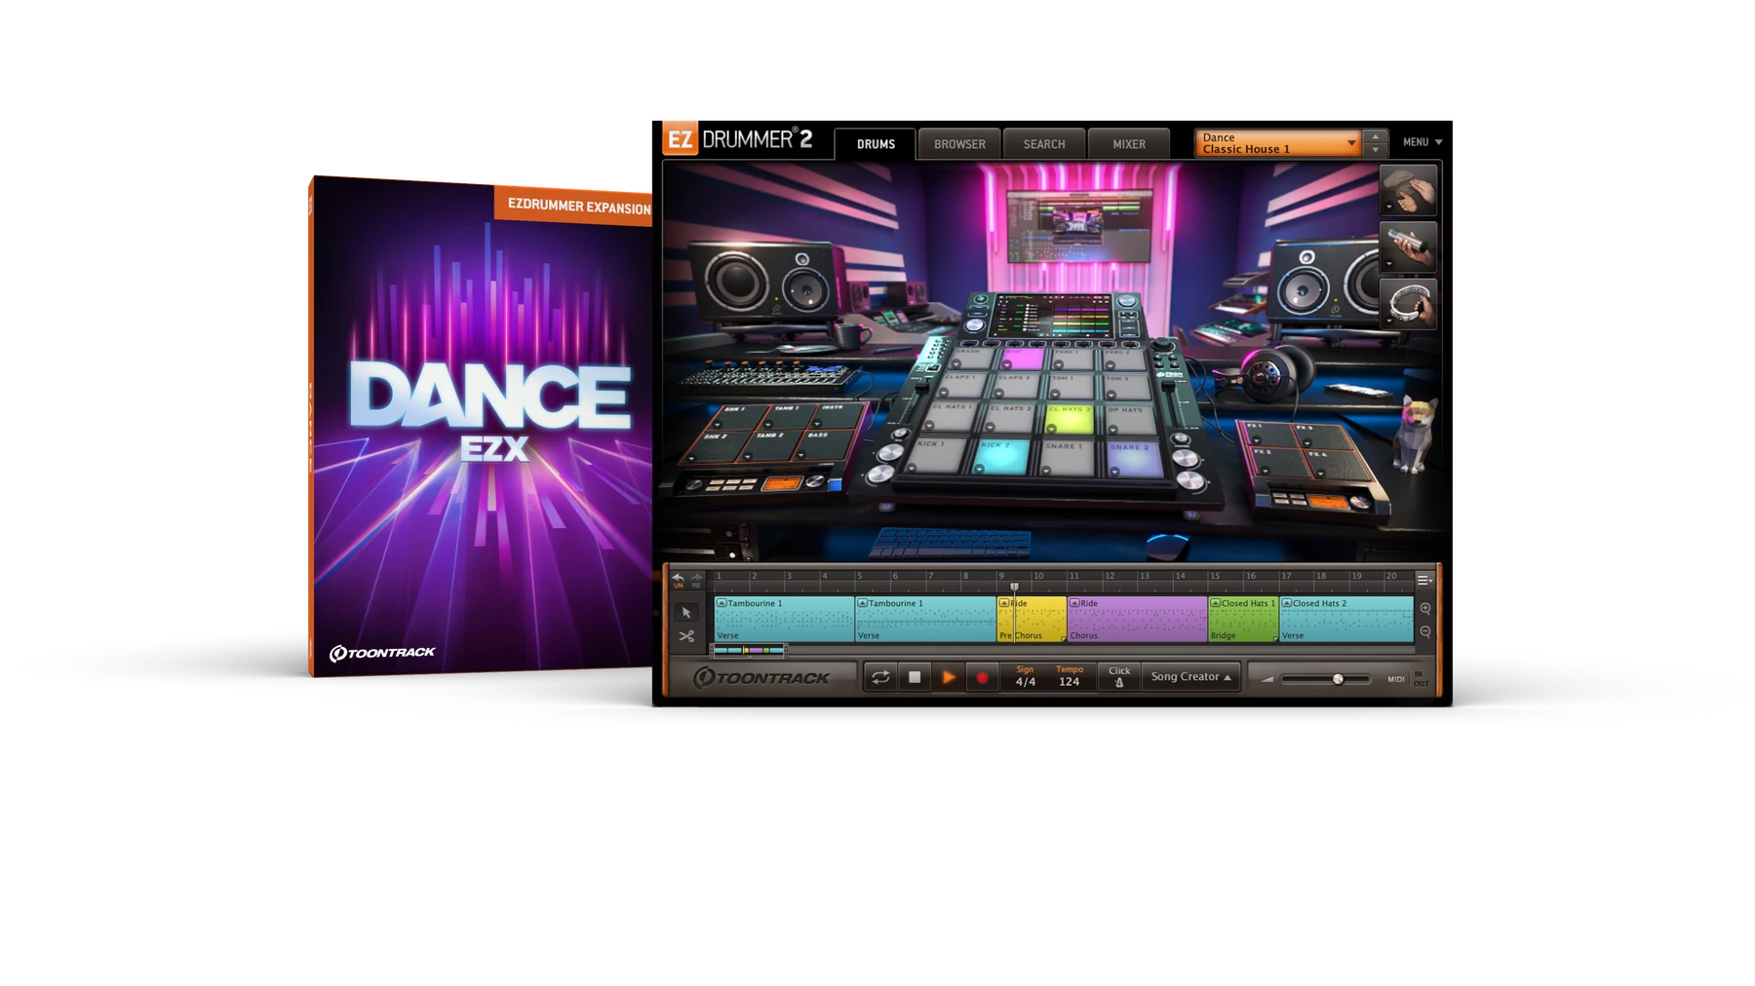The image size is (1755, 986).
Task: Open the menu icon on first Tambourine 1 block
Action: pos(721,603)
